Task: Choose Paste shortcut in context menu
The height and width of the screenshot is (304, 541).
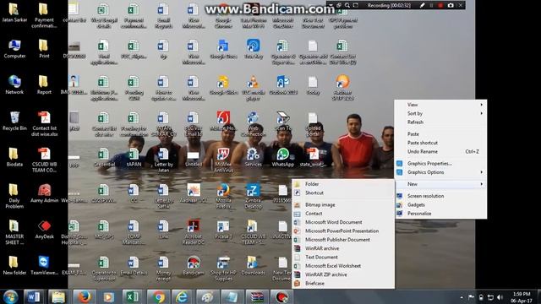Action: tap(440, 143)
